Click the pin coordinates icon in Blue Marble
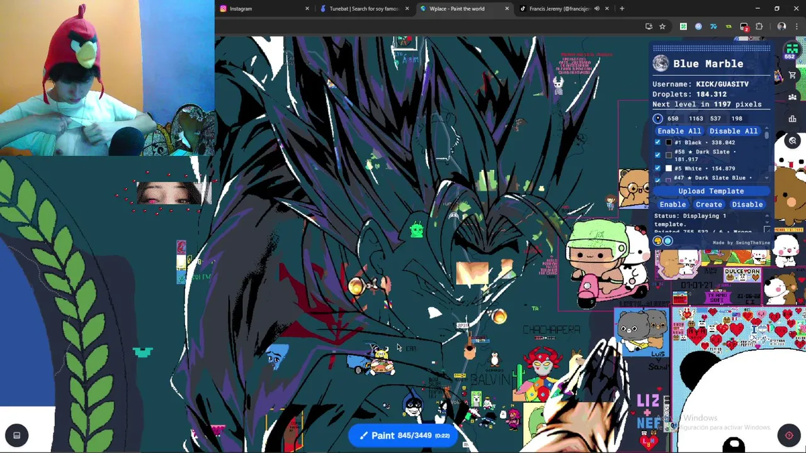The height and width of the screenshot is (453, 806). [x=657, y=118]
